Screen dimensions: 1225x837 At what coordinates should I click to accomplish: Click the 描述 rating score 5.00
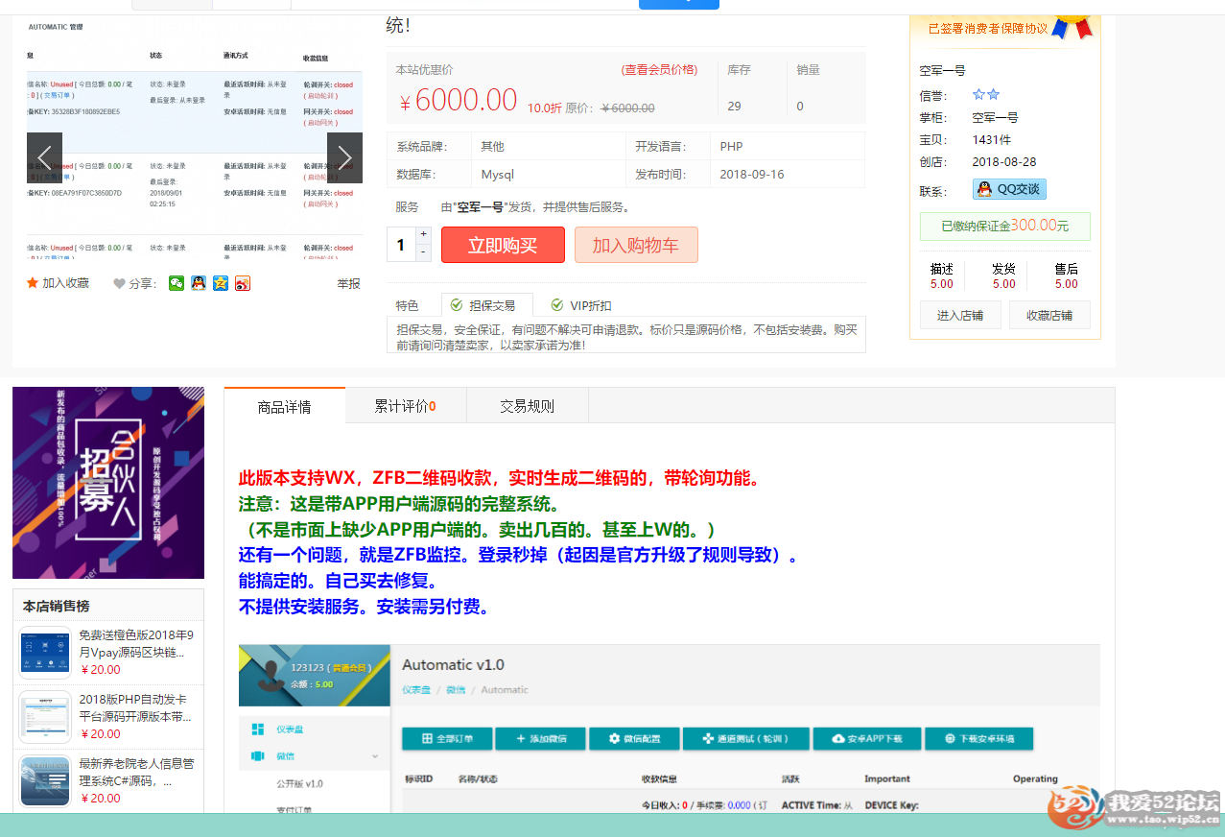[x=942, y=284]
